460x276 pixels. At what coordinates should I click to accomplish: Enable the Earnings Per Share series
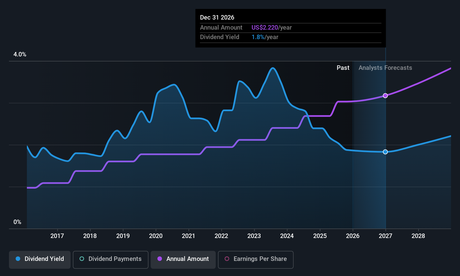(x=255, y=259)
